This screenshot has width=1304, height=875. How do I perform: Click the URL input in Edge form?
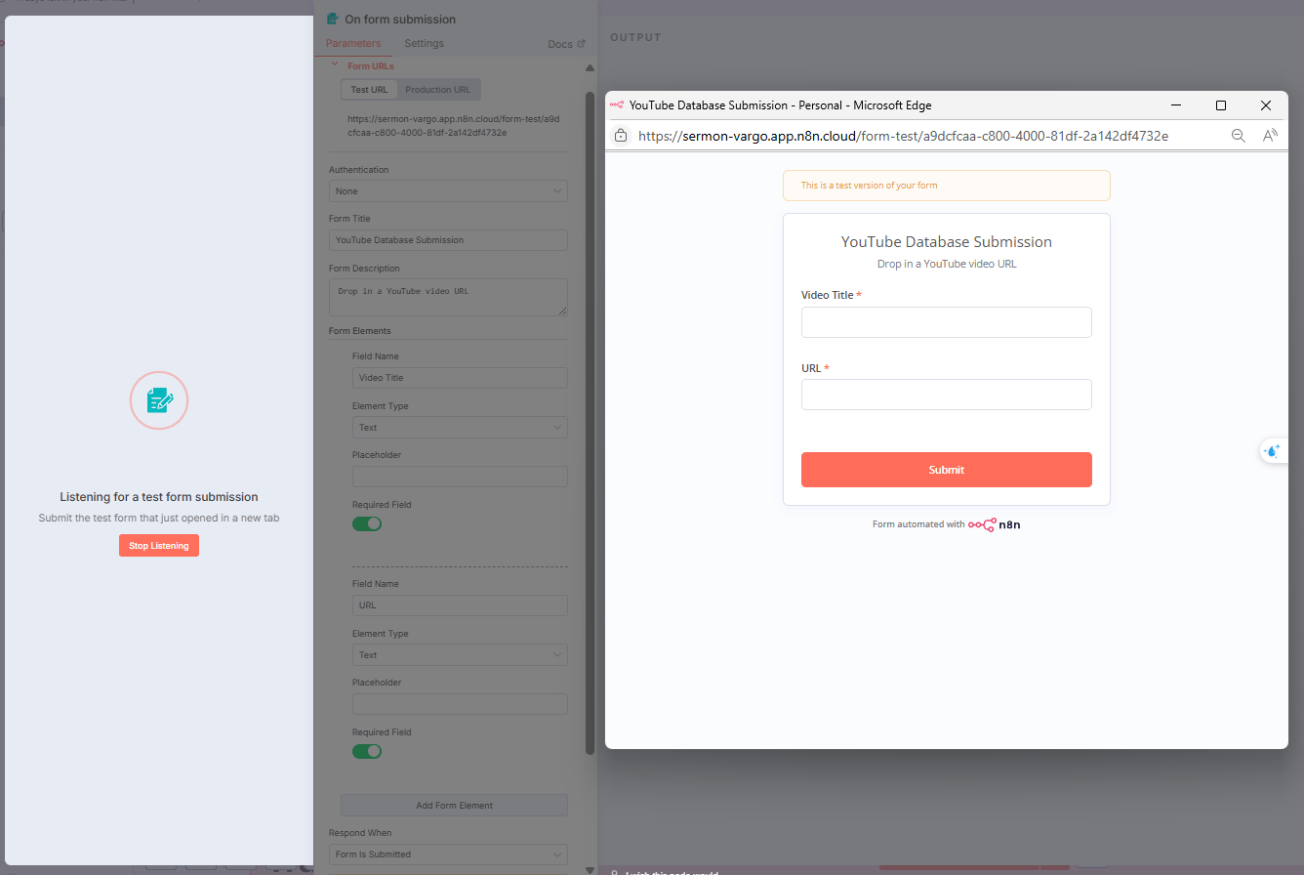coord(946,395)
